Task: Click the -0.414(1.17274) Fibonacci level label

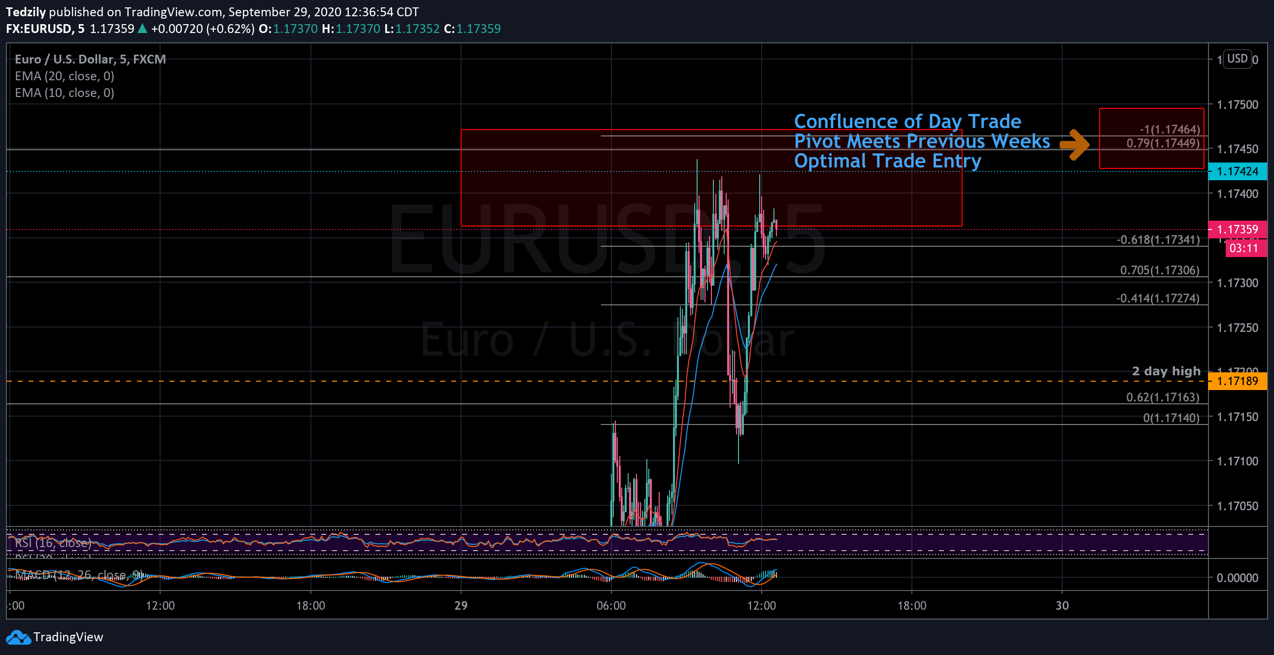Action: [x=1158, y=298]
